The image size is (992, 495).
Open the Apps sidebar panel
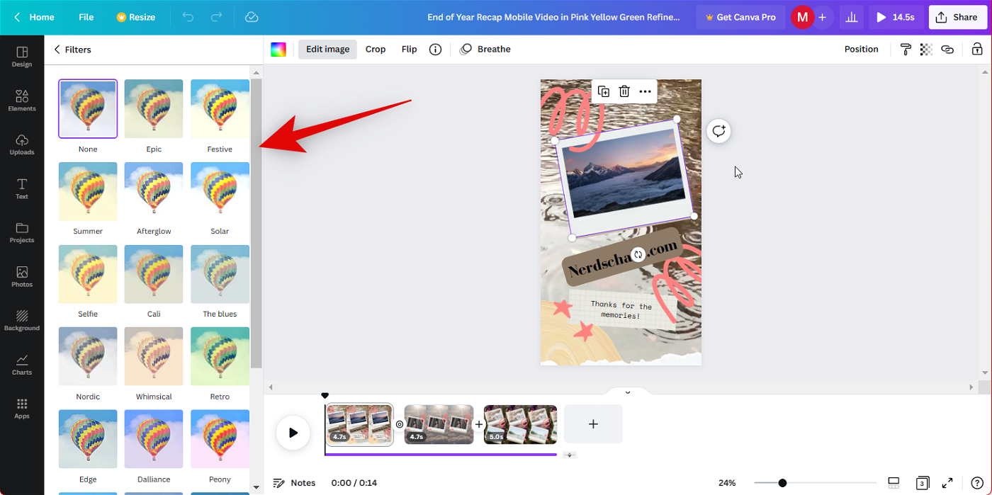22,408
